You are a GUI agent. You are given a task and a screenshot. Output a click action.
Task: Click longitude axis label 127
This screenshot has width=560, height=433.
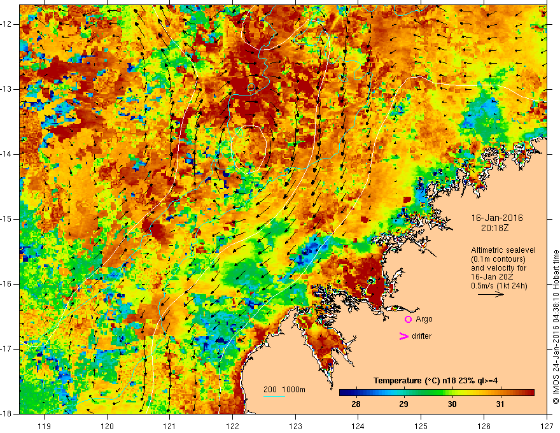click(x=547, y=426)
